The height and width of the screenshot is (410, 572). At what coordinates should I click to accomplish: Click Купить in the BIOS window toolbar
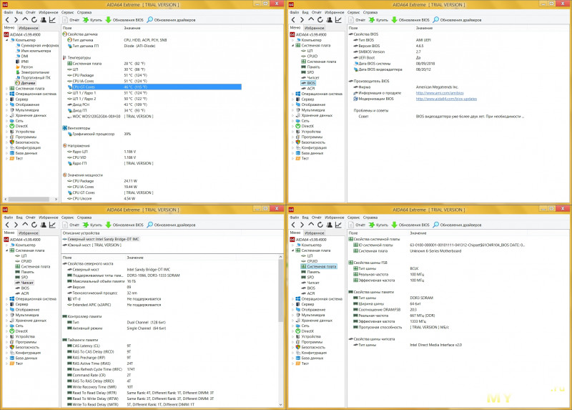click(x=378, y=20)
